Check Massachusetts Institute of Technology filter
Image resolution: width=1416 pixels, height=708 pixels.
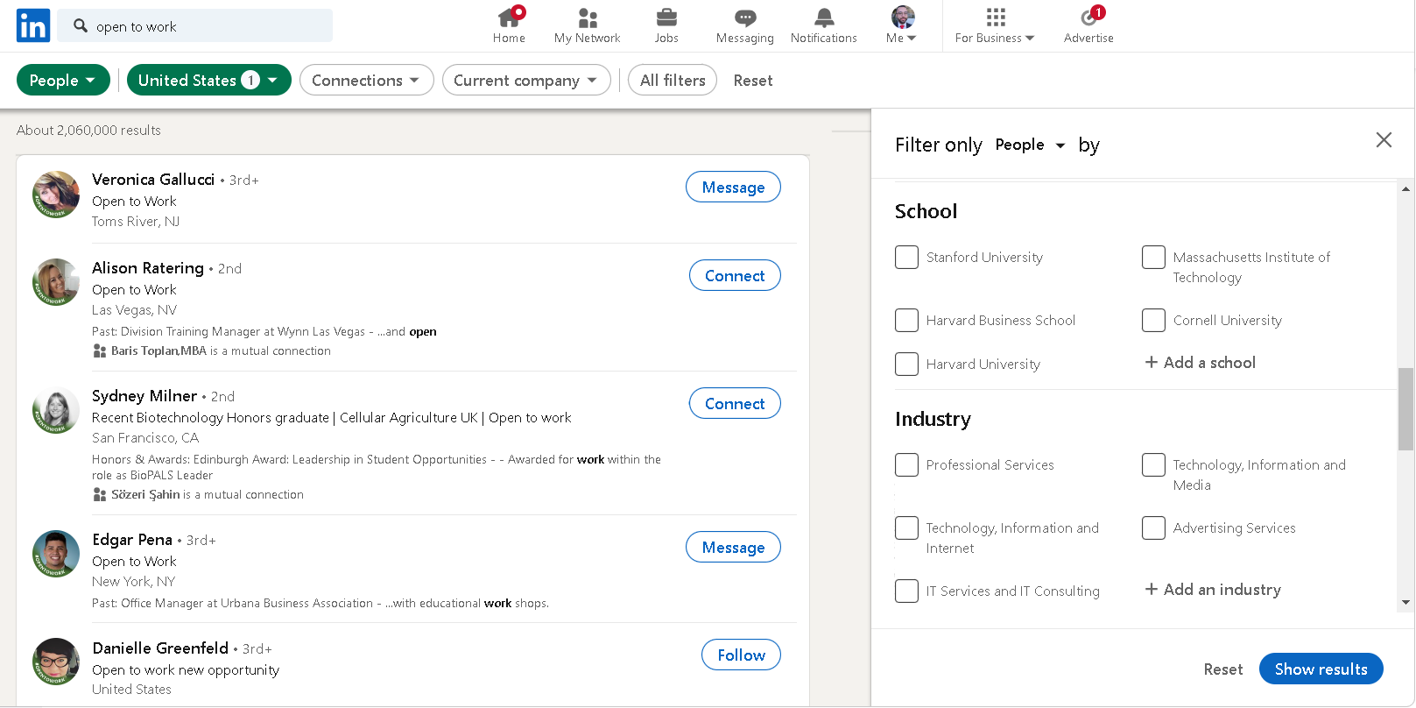[1153, 258]
